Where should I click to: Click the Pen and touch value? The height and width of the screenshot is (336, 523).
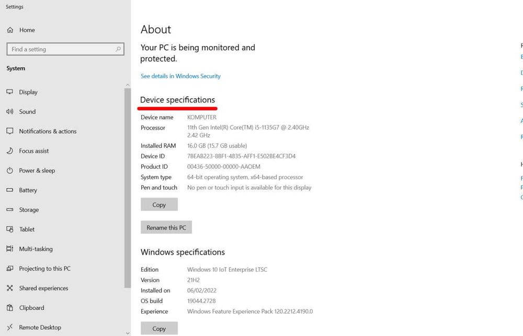(x=249, y=188)
